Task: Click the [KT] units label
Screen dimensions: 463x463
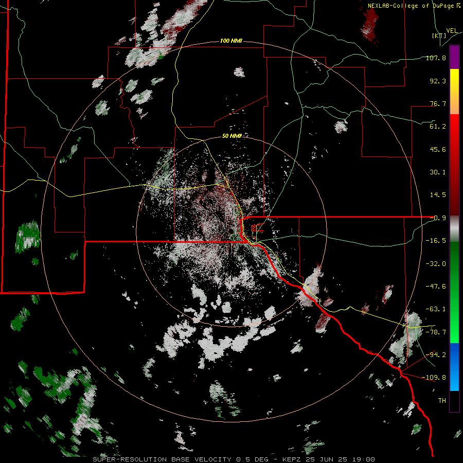Action: click(439, 35)
